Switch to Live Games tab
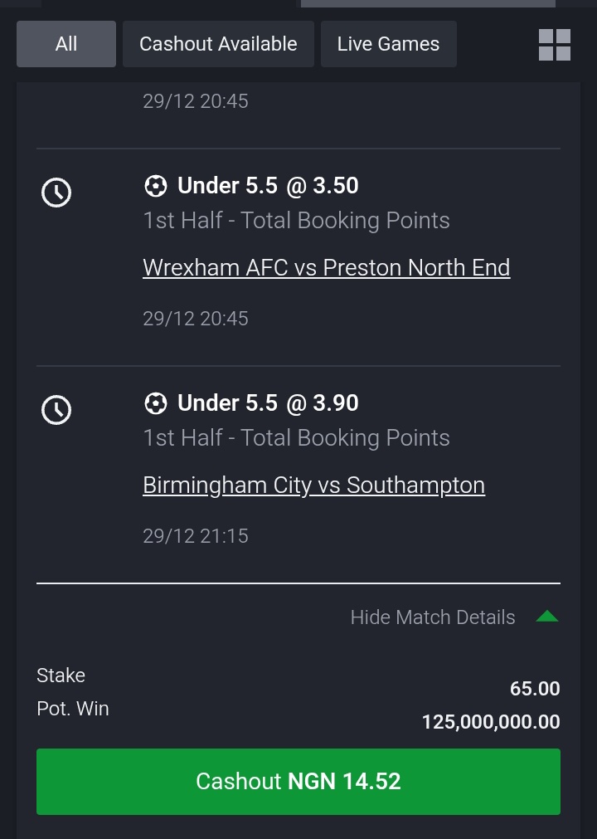The width and height of the screenshot is (597, 839). pyautogui.click(x=389, y=44)
